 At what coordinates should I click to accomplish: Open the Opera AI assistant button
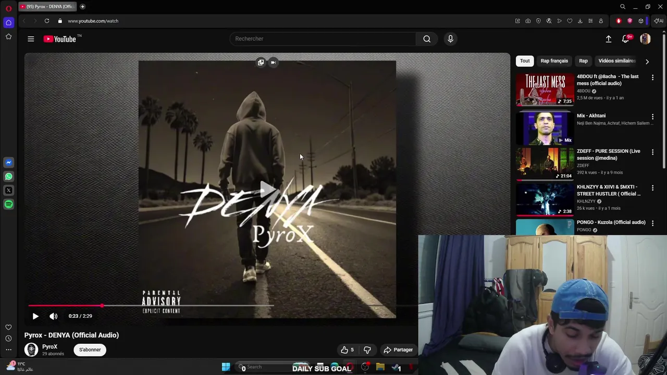[x=659, y=21]
